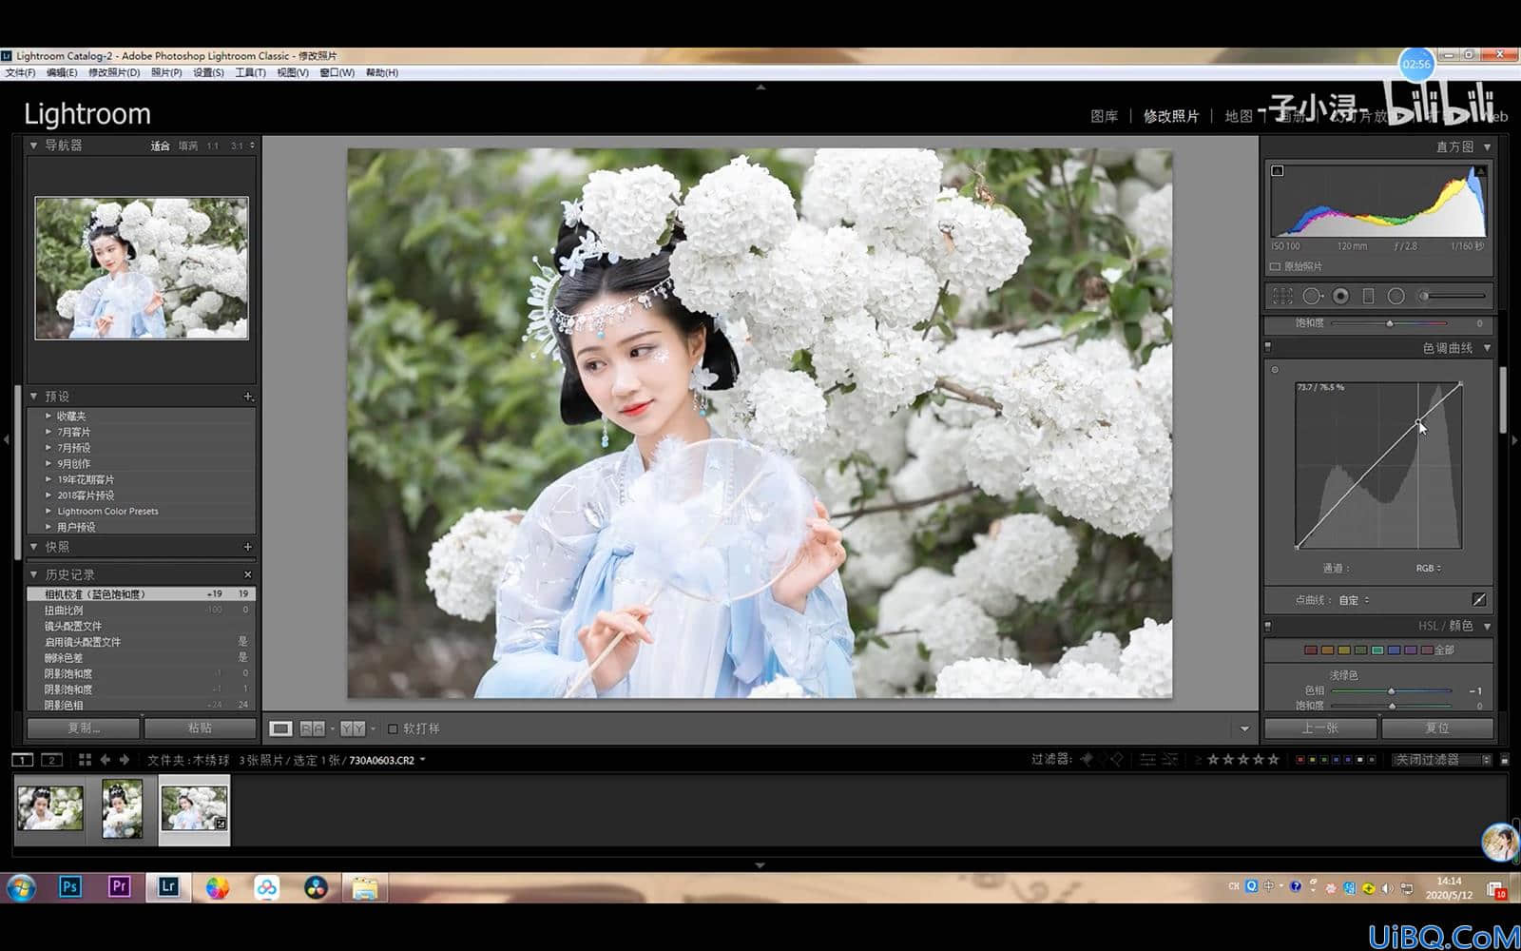This screenshot has height=951, width=1521.
Task: Click the point curve edit icon
Action: (1478, 599)
